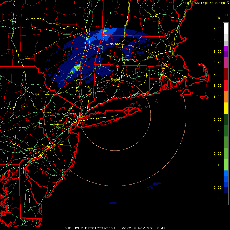Click the 0.05 legend value
Image resolution: width=230 pixels, height=230 pixels.
[x=217, y=176]
